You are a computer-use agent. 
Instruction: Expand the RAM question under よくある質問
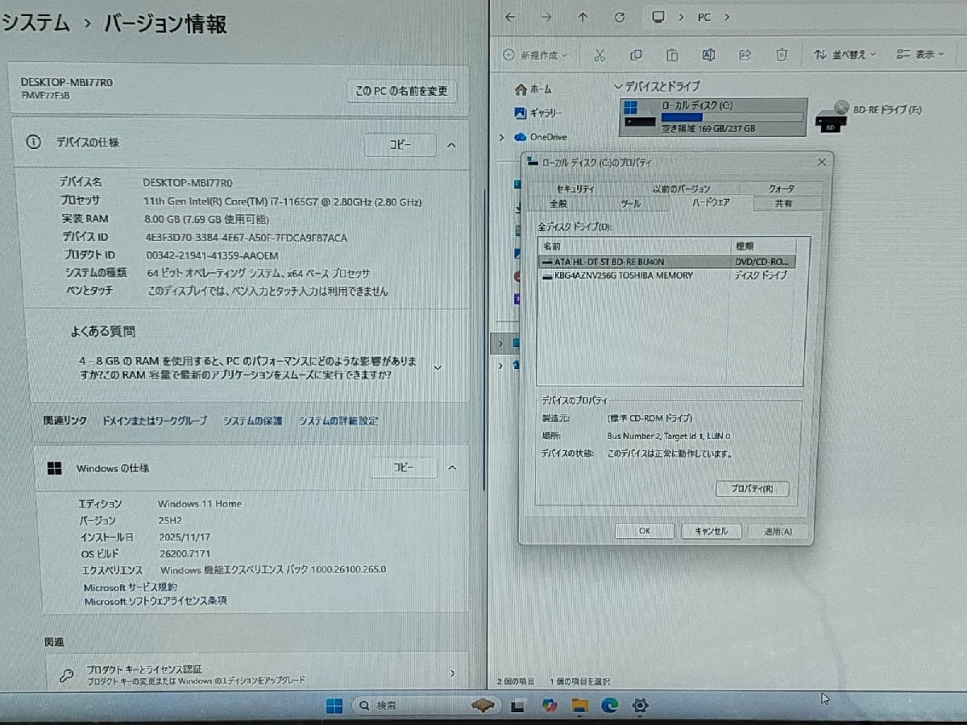coord(438,367)
